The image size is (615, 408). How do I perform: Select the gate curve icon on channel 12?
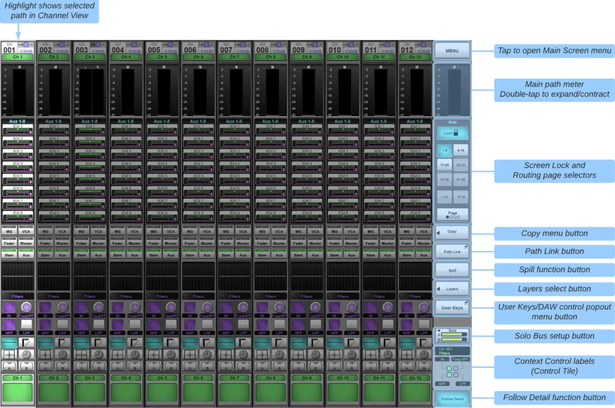click(x=424, y=342)
